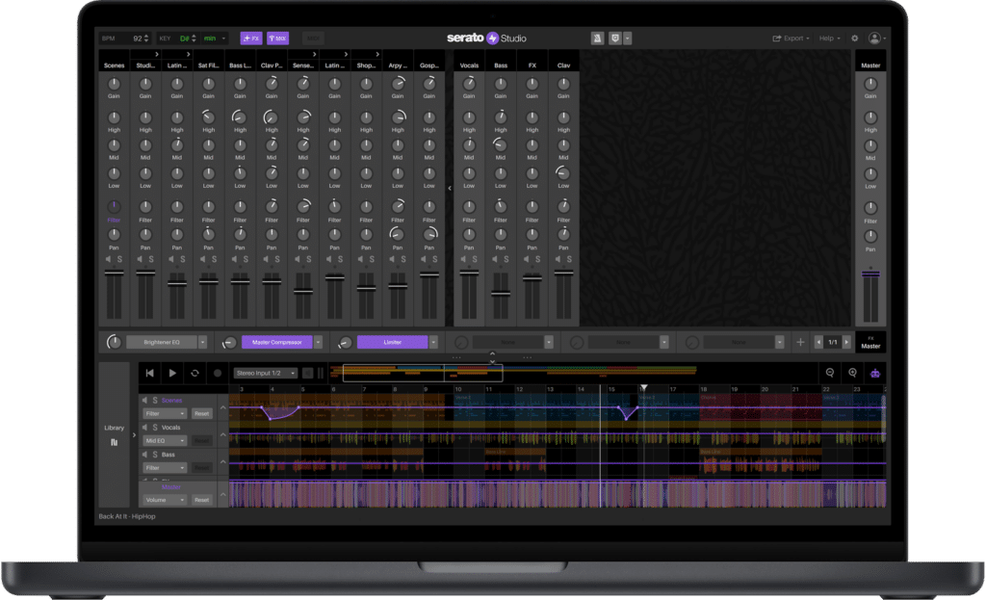986x600 pixels.
Task: Zoom out the timeline with minus magnifier
Action: coord(830,373)
